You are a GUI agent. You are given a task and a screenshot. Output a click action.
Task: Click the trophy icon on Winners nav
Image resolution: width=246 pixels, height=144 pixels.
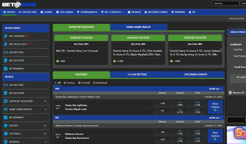pos(172,12)
